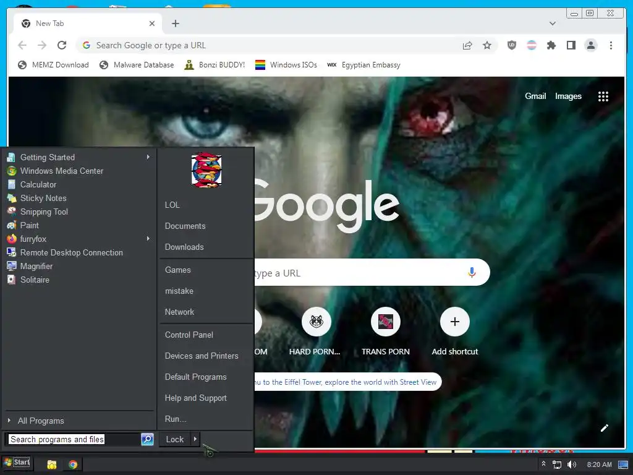Viewport: 633px width, 475px height.
Task: Click the Start menu search magnifier icon
Action: coord(147,439)
